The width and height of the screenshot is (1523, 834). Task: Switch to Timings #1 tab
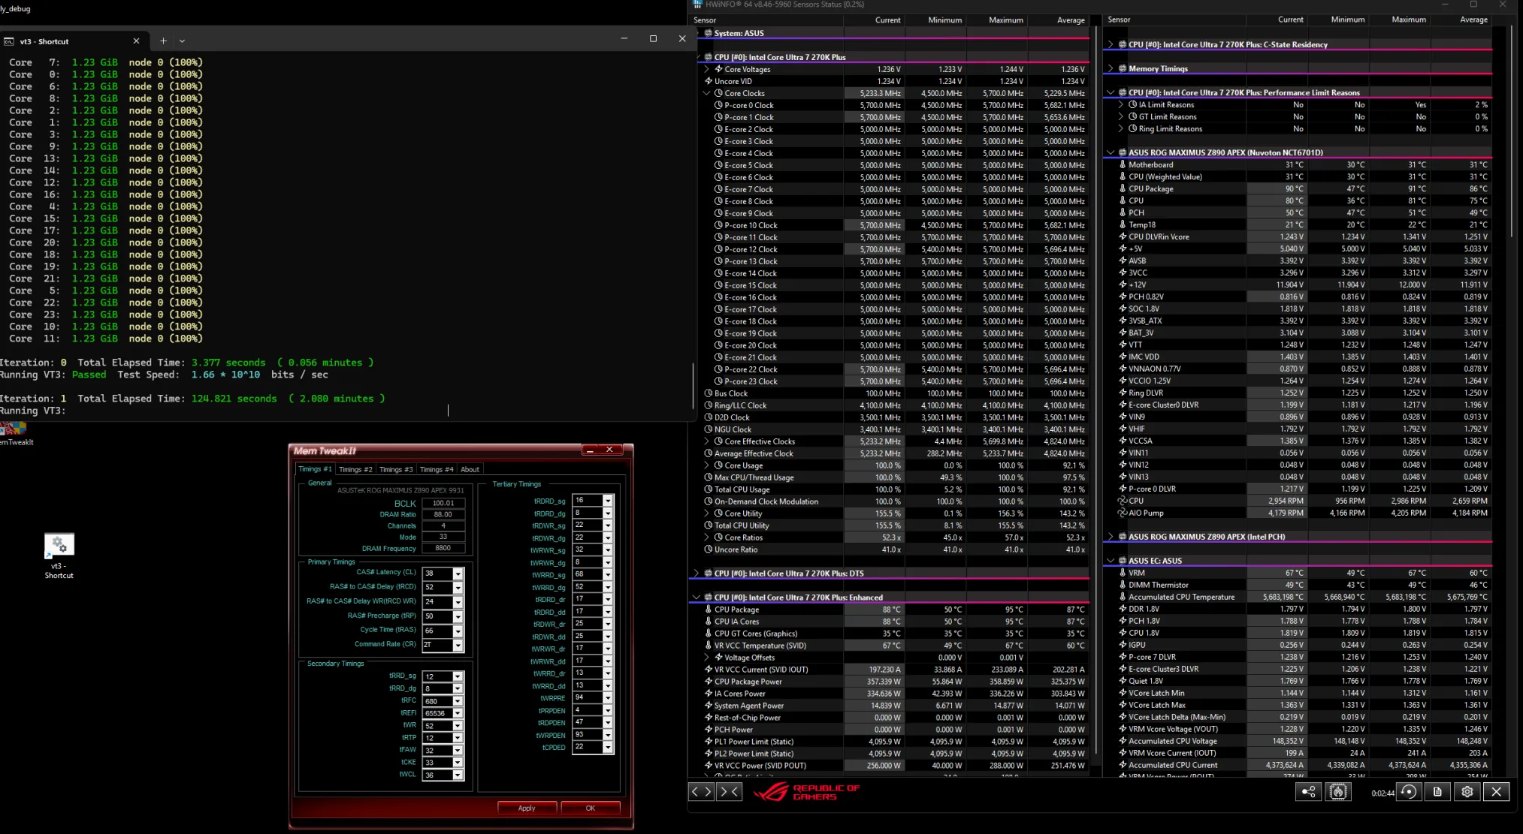(x=315, y=469)
